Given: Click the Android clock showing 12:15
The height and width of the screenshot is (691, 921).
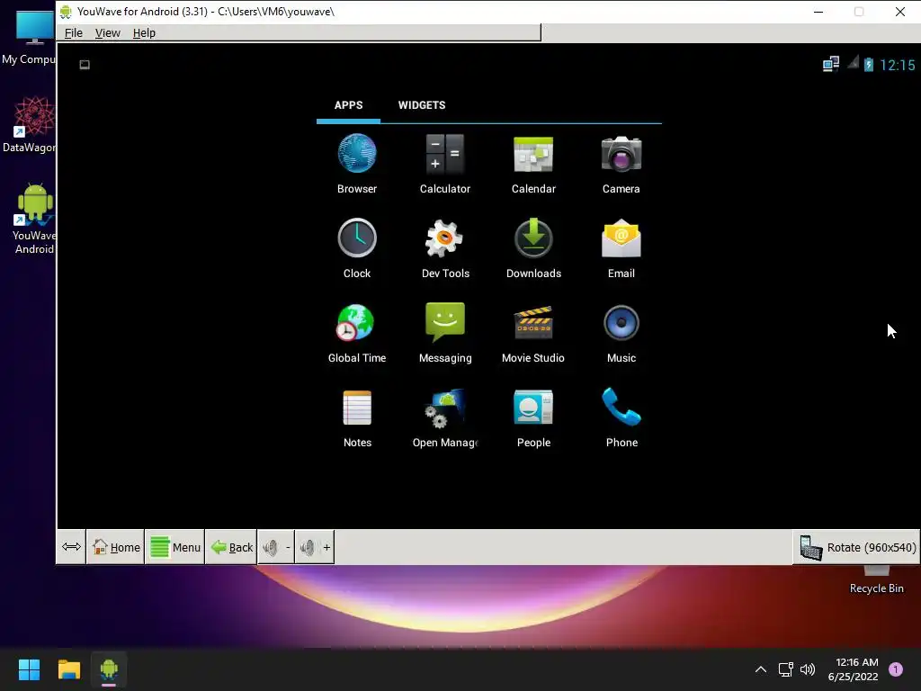Looking at the screenshot, I should [897, 65].
